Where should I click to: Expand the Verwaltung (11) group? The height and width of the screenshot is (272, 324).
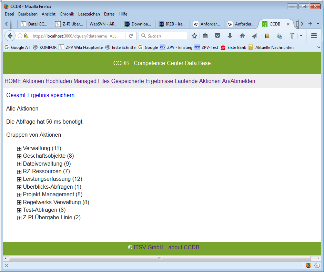(19, 149)
